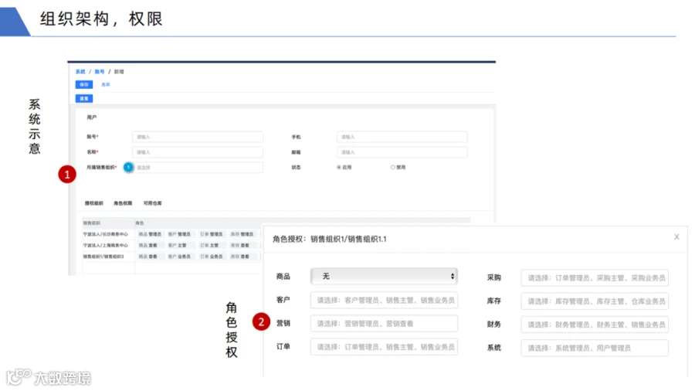Screen dimensions: 695x391
Task: Click the 订单 业务员 role tag
Action: [x=211, y=257]
